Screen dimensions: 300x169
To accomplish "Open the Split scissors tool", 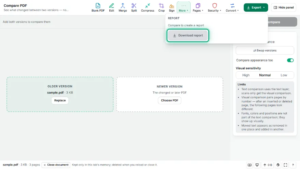I will coord(134,8).
